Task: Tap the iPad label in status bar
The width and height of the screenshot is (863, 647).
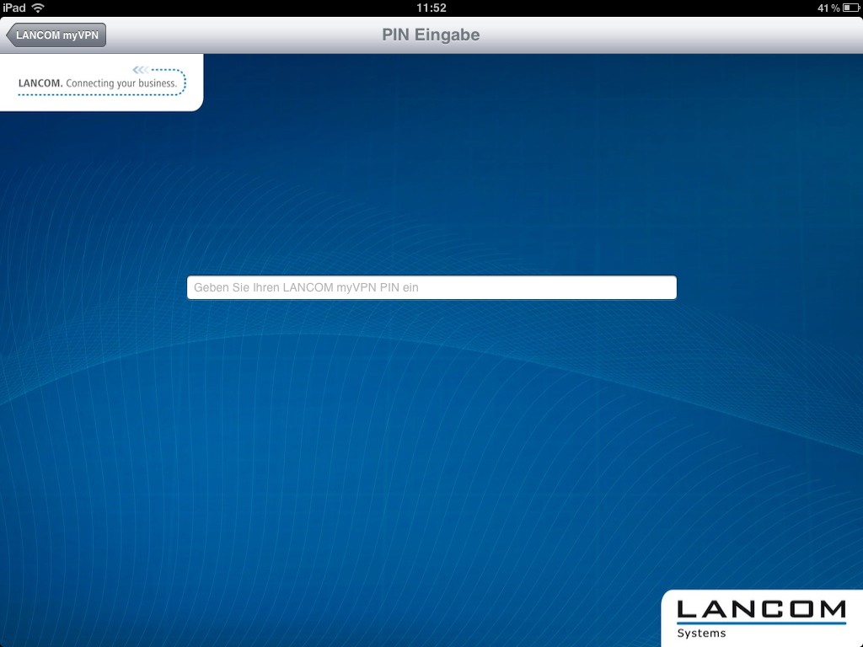Action: coord(14,8)
